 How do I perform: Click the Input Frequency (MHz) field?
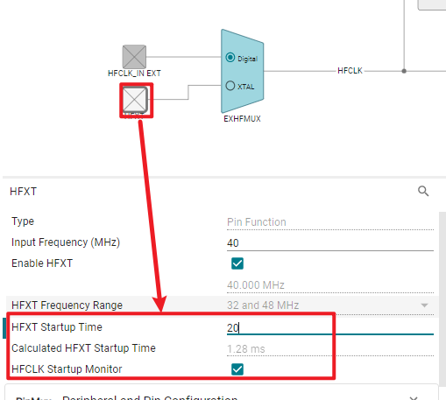(x=330, y=243)
